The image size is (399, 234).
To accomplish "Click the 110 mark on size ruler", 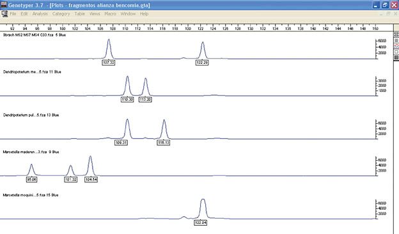I will click(125, 29).
